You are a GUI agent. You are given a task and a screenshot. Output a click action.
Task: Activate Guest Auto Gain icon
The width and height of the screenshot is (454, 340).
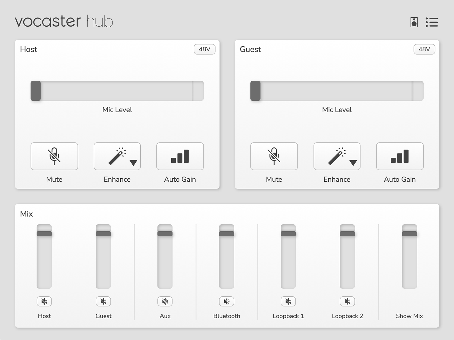(399, 156)
